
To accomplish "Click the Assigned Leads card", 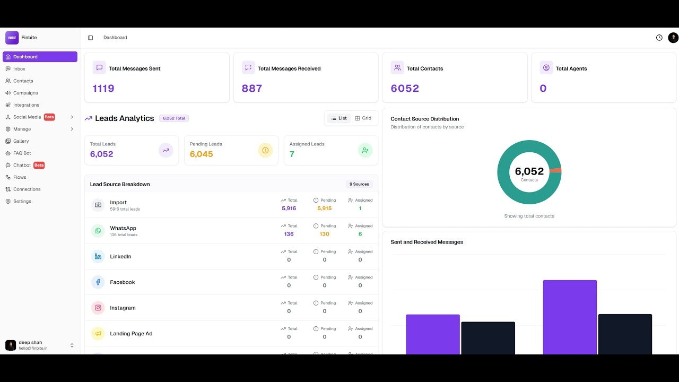I will click(331, 150).
